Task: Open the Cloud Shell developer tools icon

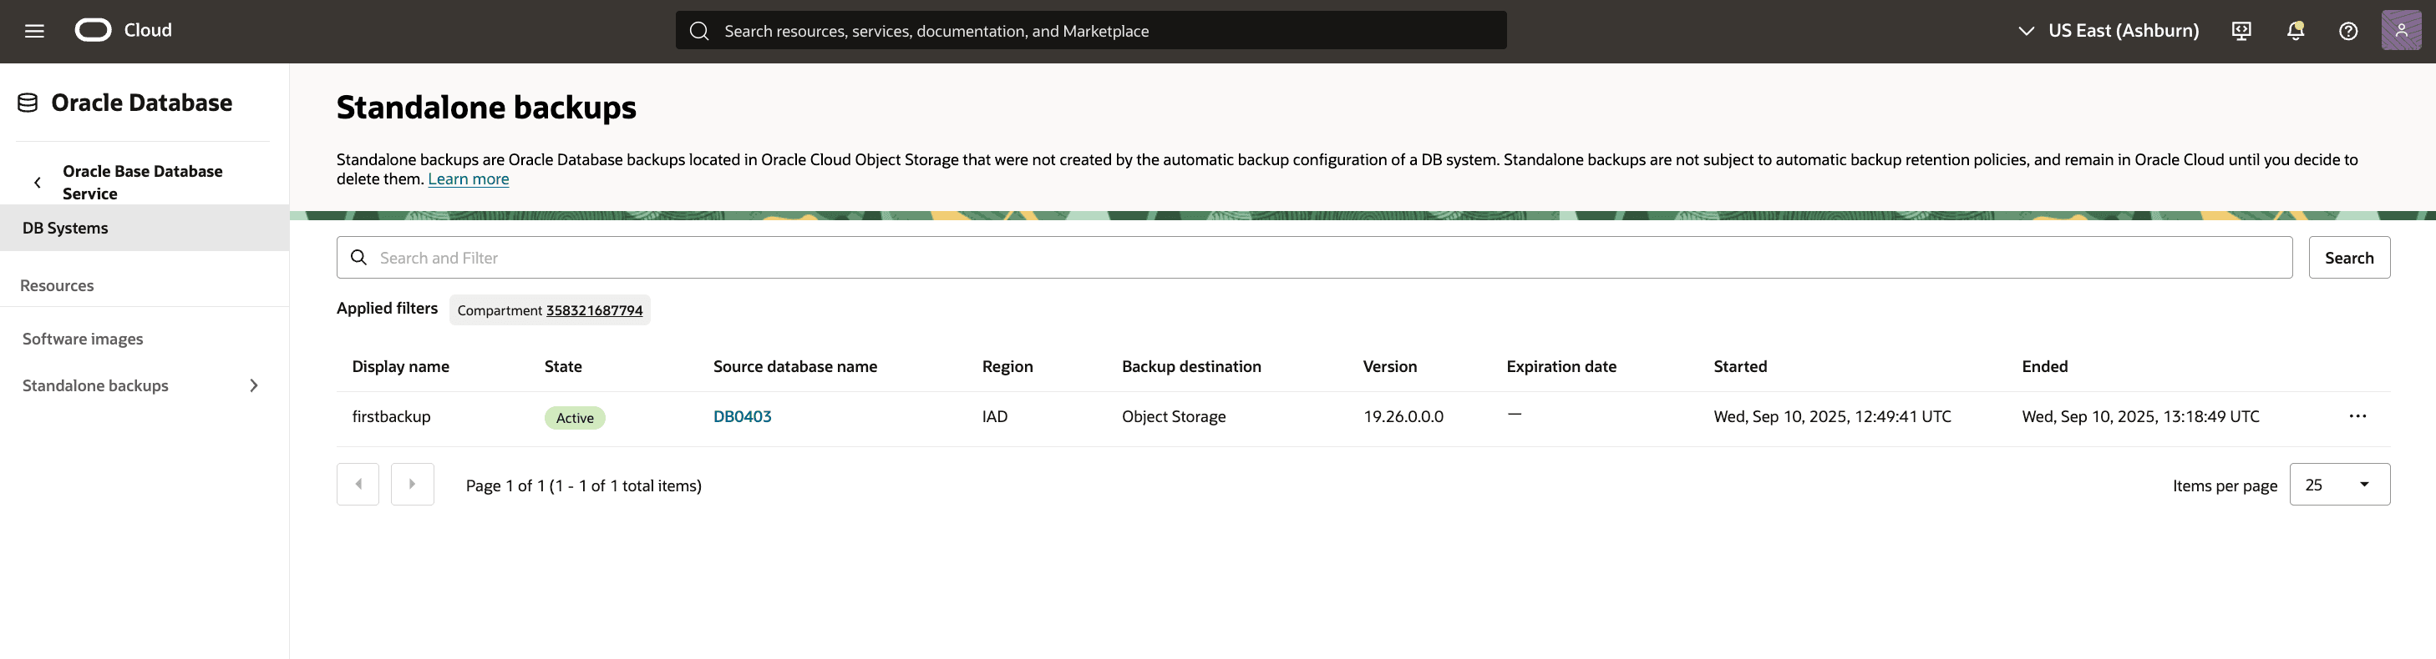Action: [2241, 31]
